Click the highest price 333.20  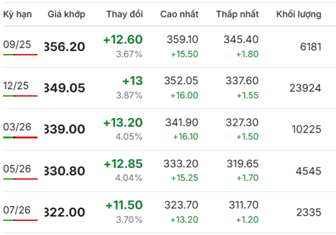[x=181, y=164]
